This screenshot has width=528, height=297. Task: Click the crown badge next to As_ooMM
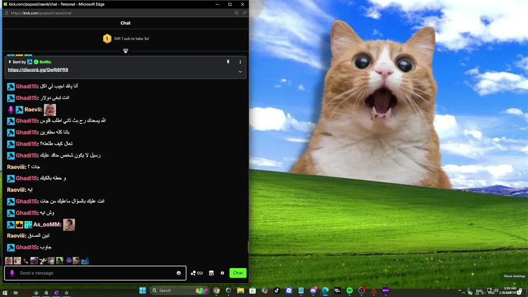click(x=19, y=224)
